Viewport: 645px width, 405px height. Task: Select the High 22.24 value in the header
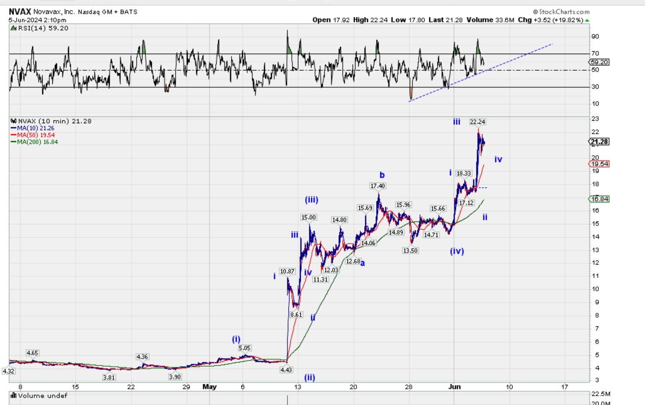click(x=370, y=20)
